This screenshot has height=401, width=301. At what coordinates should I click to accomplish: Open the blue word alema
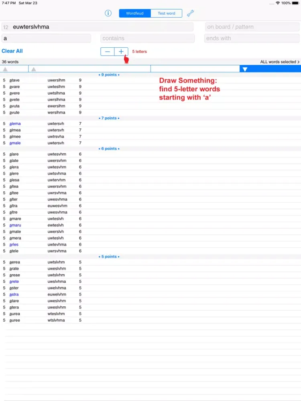15,124
